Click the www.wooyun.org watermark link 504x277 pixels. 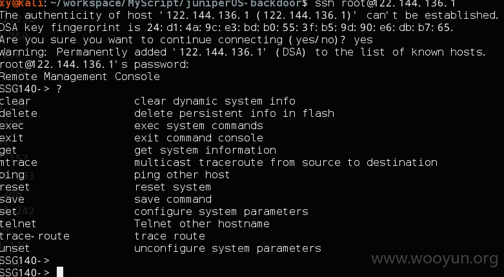(x=434, y=259)
